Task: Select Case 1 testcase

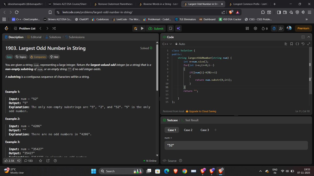Action: (x=172, y=130)
